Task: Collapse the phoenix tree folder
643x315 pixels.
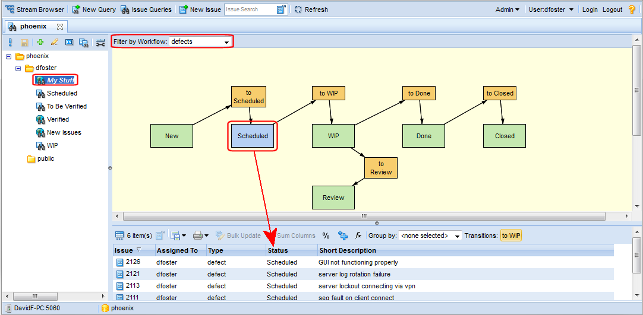Action: click(9, 56)
